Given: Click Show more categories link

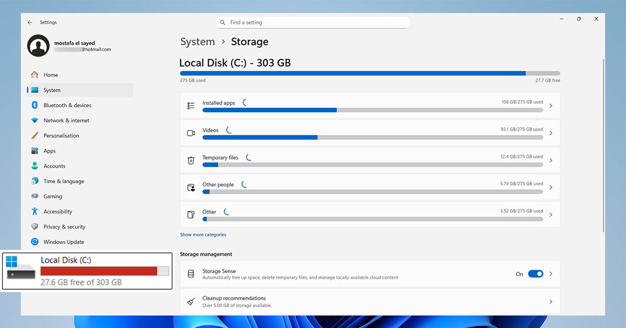Looking at the screenshot, I should [203, 235].
